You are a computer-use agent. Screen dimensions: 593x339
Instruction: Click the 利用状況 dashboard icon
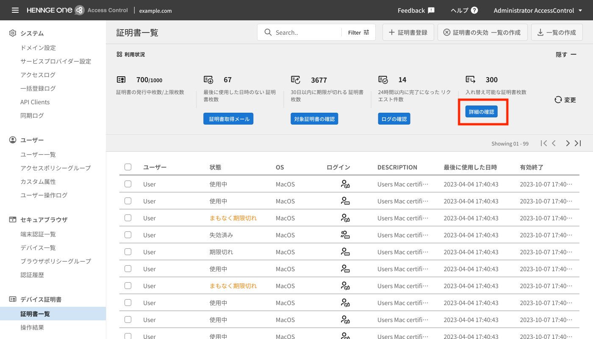(x=119, y=55)
